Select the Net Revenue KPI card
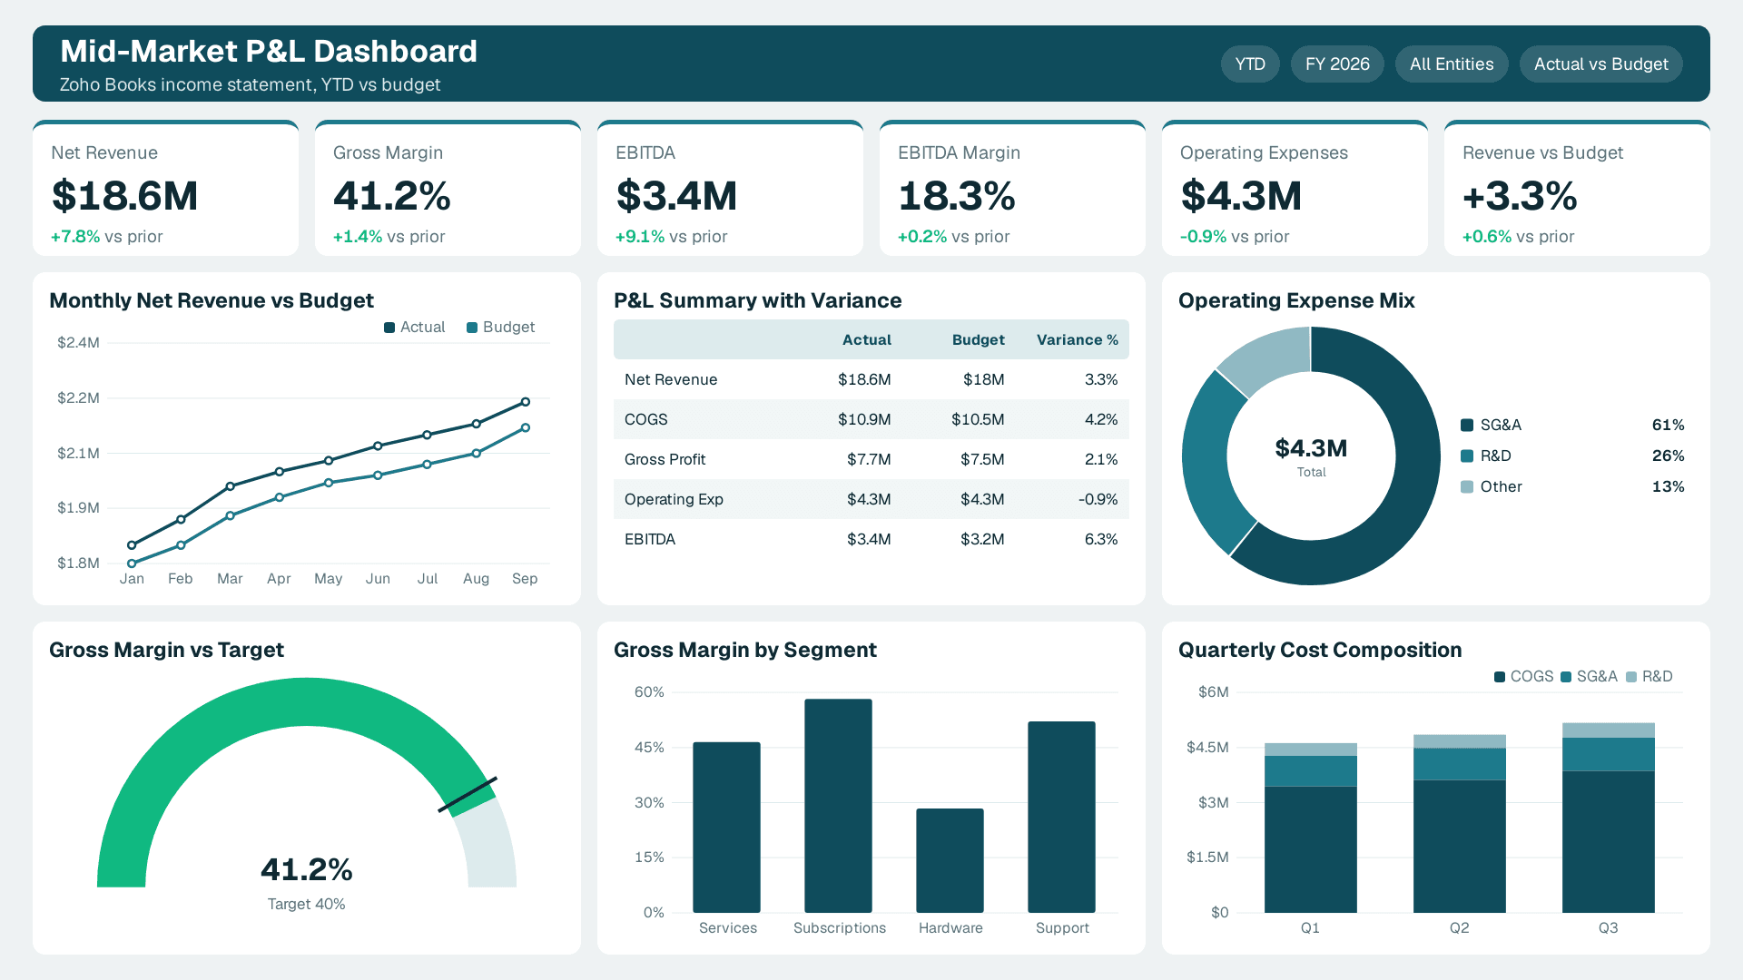Viewport: 1743px width, 980px height. [x=165, y=188]
